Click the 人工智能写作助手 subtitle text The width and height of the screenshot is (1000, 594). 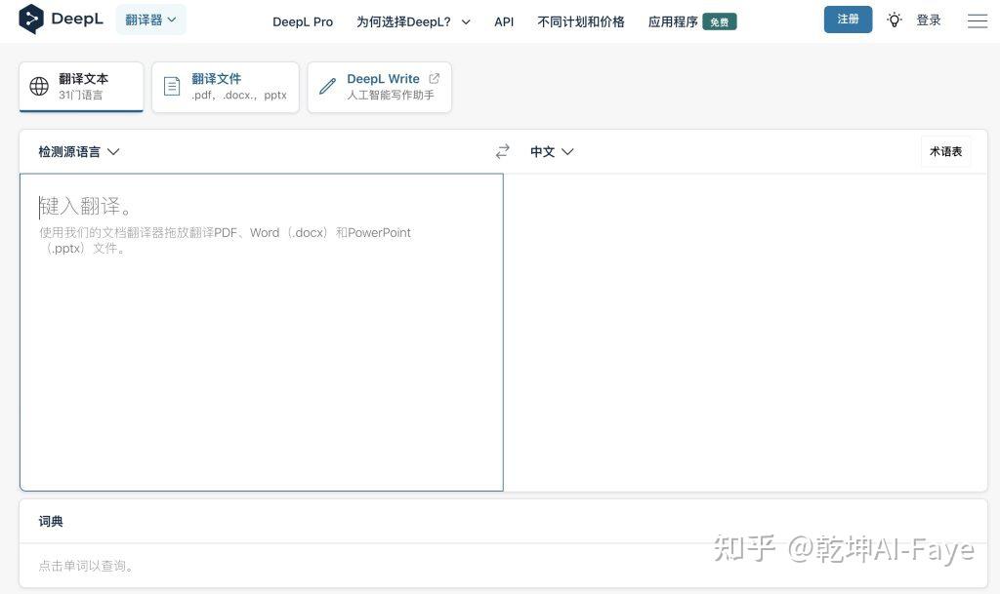[391, 95]
